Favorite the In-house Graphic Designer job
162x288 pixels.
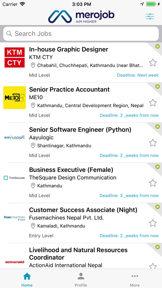pyautogui.click(x=153, y=62)
